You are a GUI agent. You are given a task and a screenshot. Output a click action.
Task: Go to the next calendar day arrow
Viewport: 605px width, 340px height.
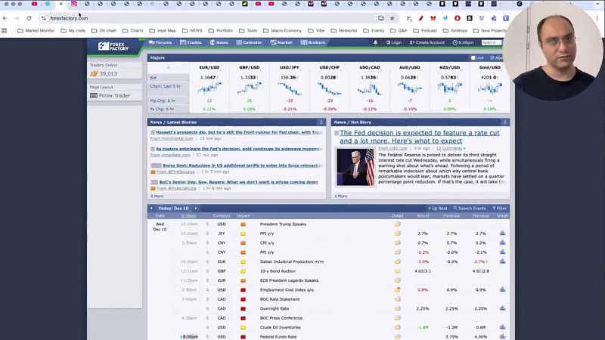pyautogui.click(x=195, y=208)
